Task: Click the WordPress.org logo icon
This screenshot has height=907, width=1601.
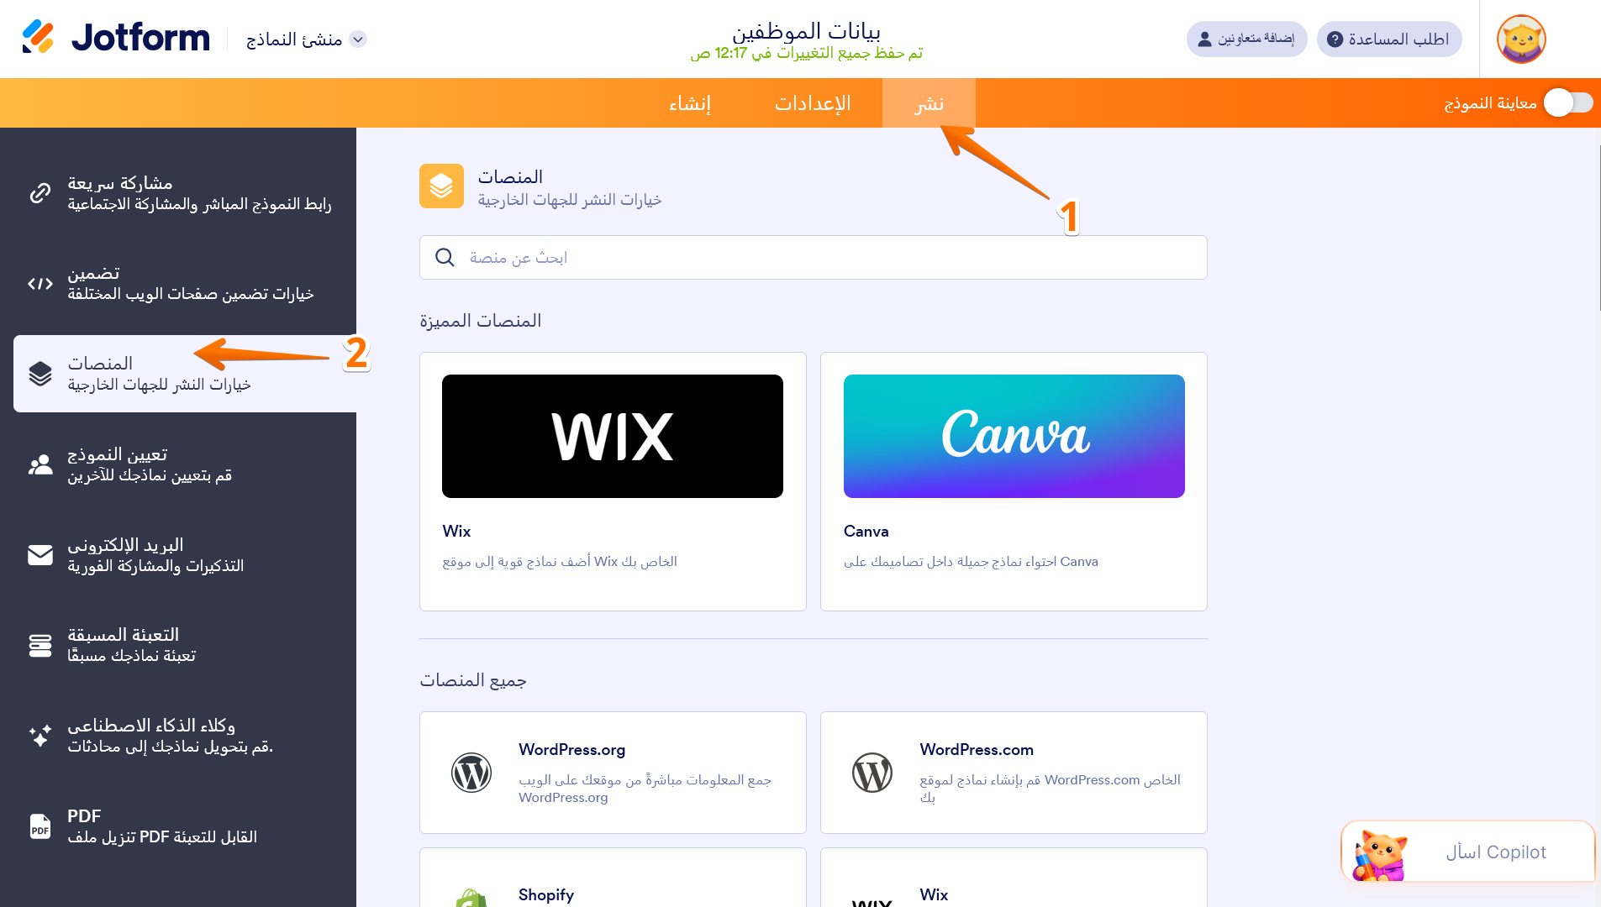Action: coord(471,773)
